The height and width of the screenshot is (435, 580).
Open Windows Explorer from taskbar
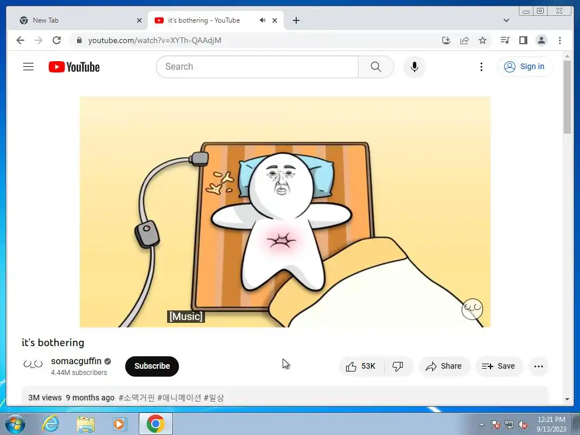(86, 424)
